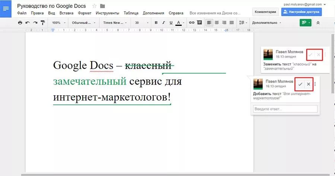335x176 pixels.
Task: Open zoom 100% dropdown
Action: [x=58, y=23]
